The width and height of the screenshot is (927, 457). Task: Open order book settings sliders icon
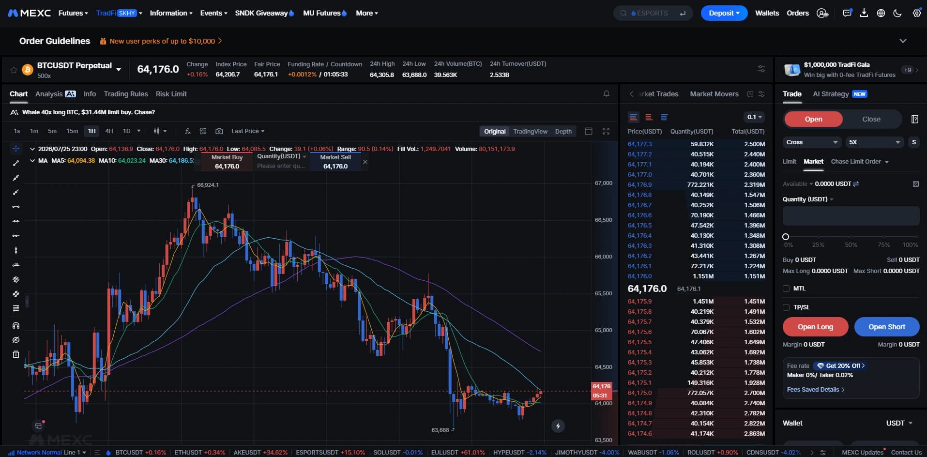coord(761,94)
